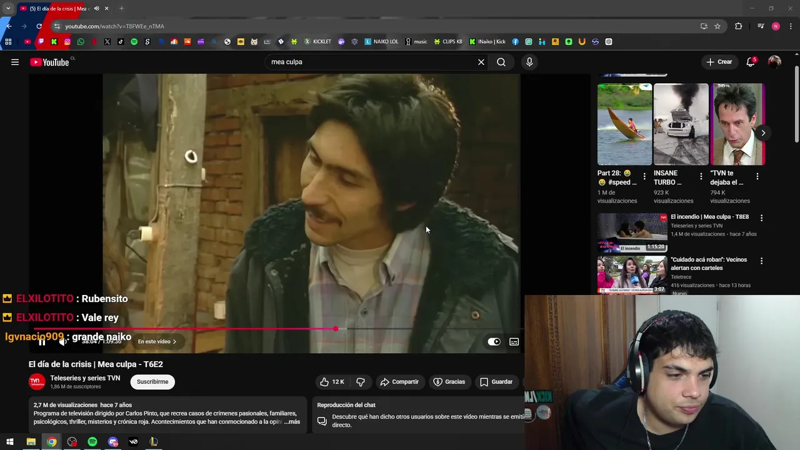Open options for the 'INSANE TURBO' Short

pos(701,177)
